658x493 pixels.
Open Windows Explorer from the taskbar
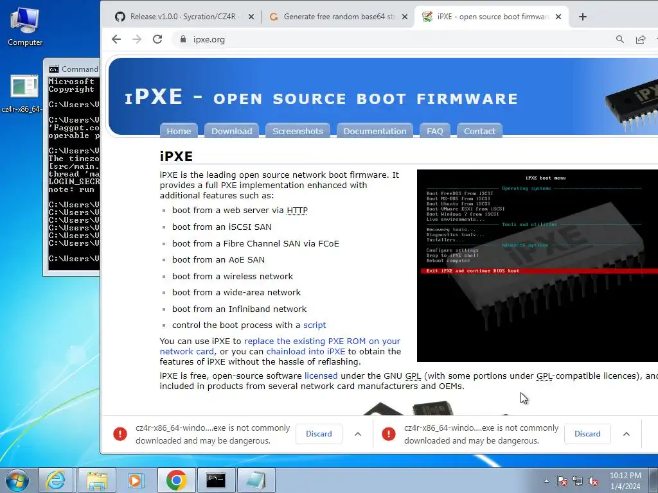[97, 480]
